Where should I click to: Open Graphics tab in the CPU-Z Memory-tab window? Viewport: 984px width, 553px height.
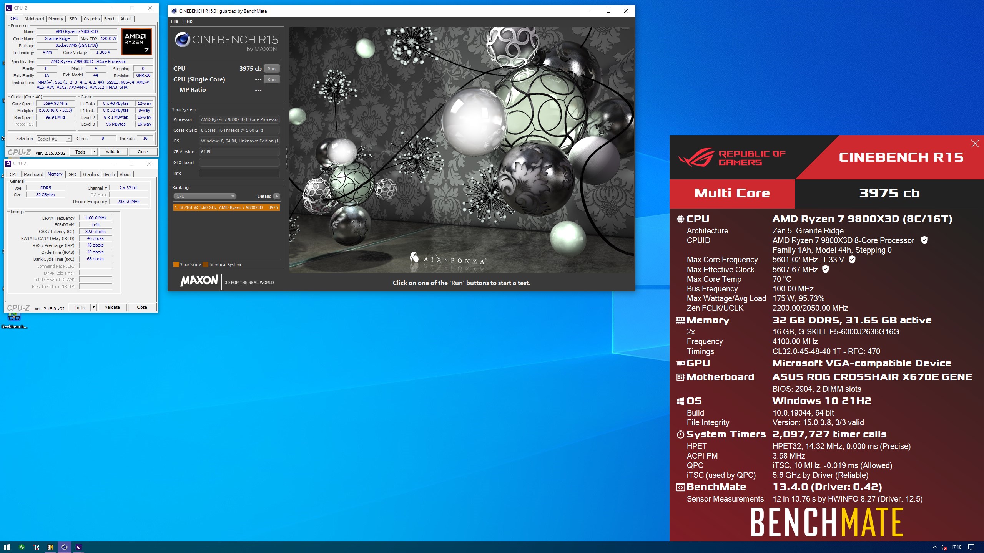[91, 174]
